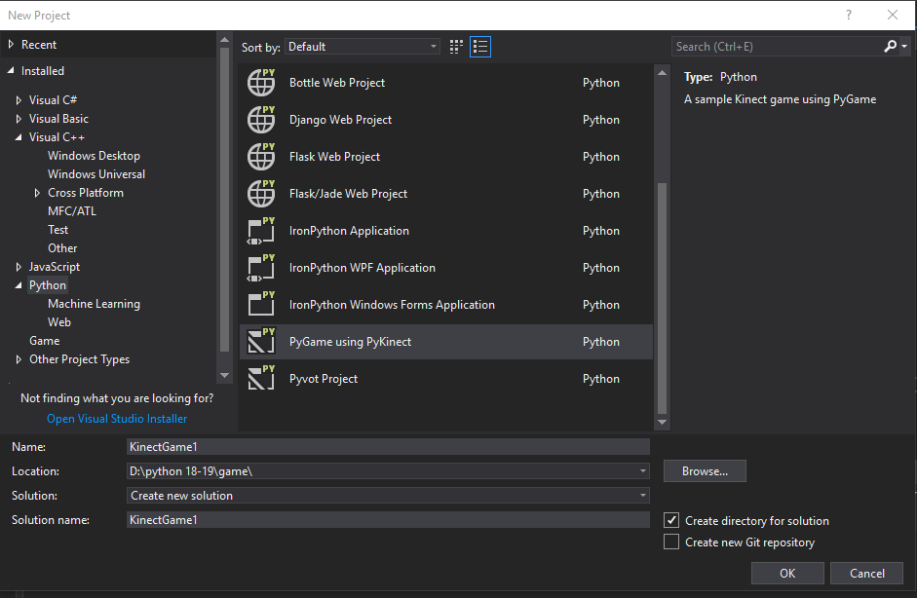Select the IronPython Application template icon
The height and width of the screenshot is (598, 917).
261,231
